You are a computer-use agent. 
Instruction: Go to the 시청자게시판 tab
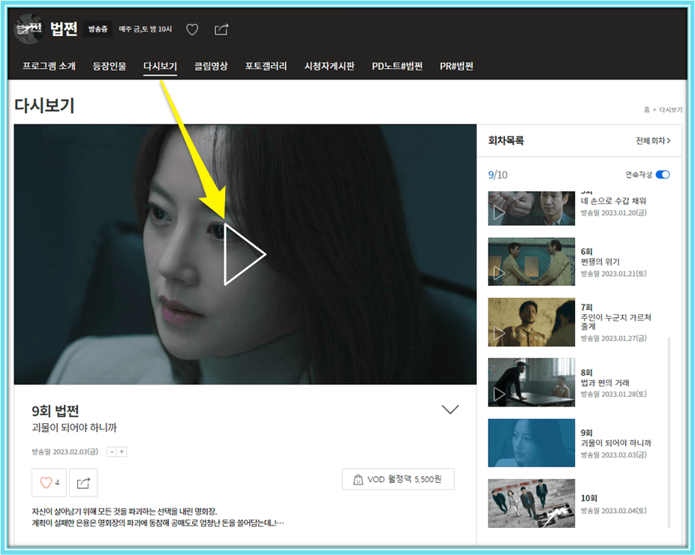329,65
